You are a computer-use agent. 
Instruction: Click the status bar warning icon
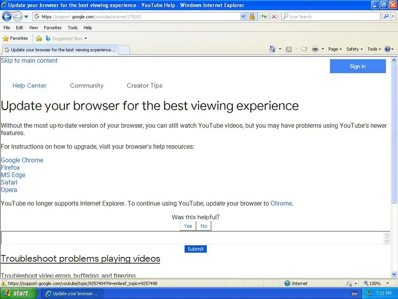click(4, 283)
